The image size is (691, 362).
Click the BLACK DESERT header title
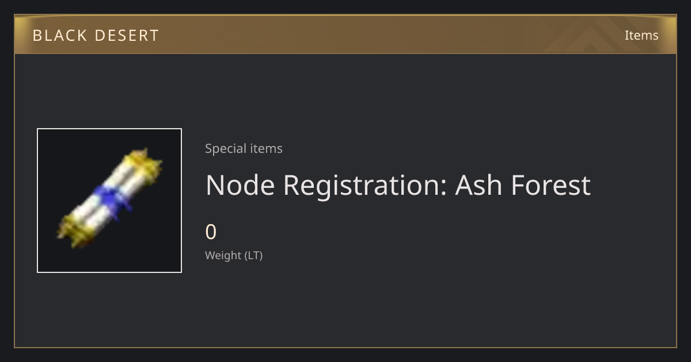[96, 36]
